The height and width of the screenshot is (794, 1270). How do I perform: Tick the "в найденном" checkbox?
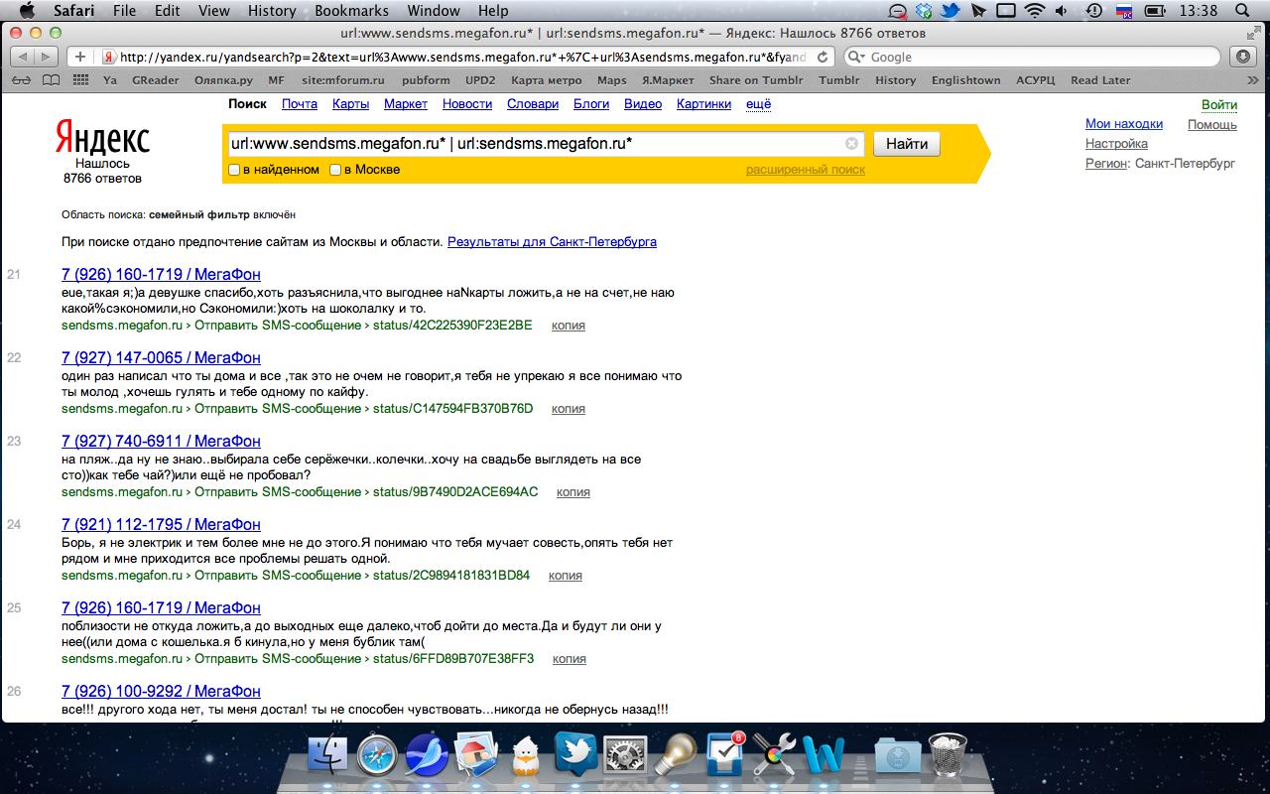tap(234, 170)
